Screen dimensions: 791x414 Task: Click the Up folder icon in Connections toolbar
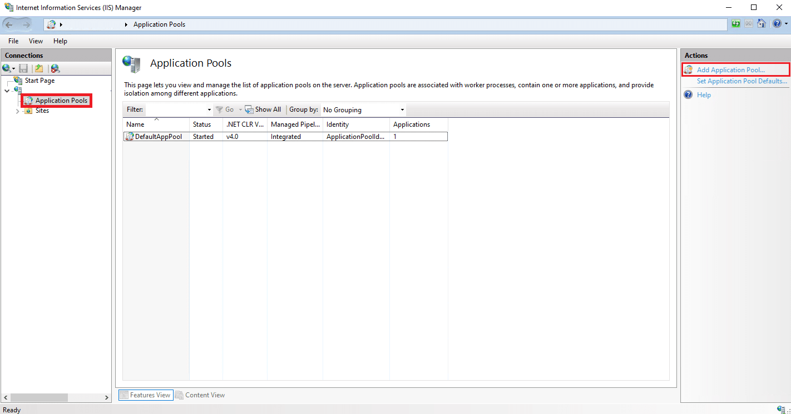click(x=38, y=68)
